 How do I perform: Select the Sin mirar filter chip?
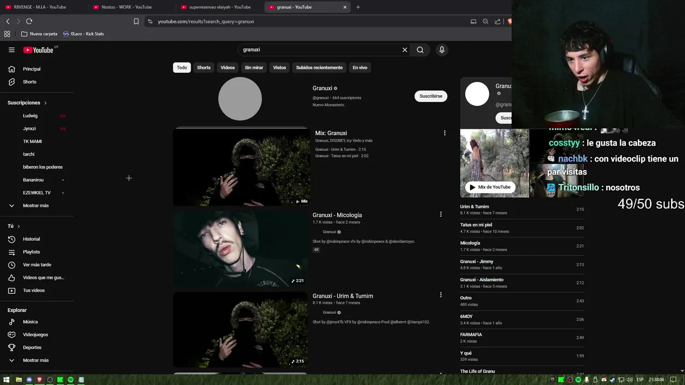(254, 67)
